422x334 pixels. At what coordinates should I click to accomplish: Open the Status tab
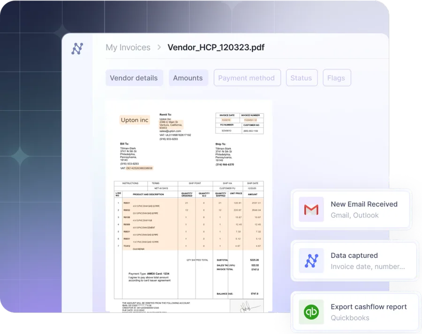301,78
